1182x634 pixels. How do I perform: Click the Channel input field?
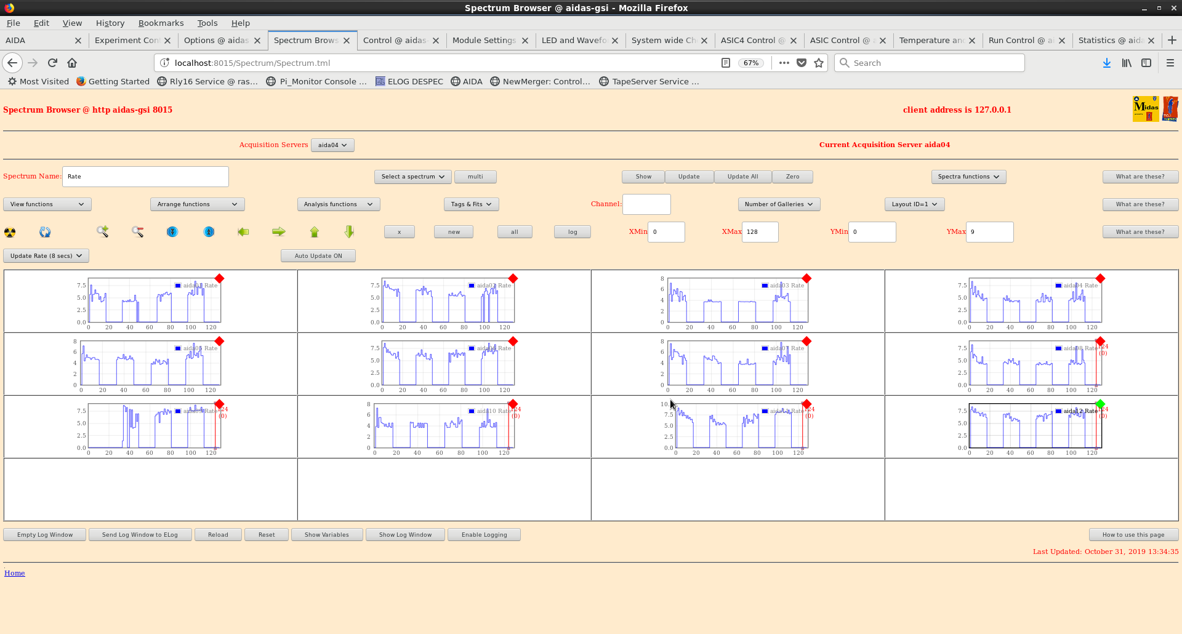click(646, 204)
